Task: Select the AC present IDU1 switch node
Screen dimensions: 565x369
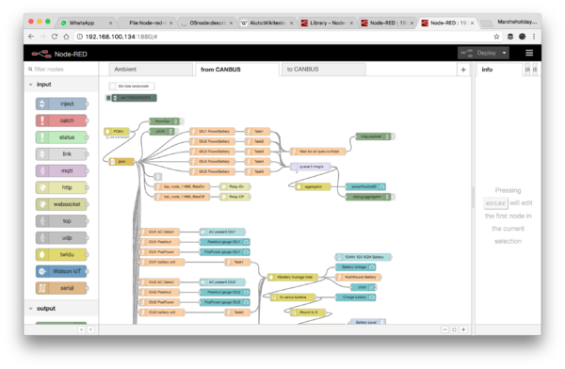Action: [x=222, y=232]
